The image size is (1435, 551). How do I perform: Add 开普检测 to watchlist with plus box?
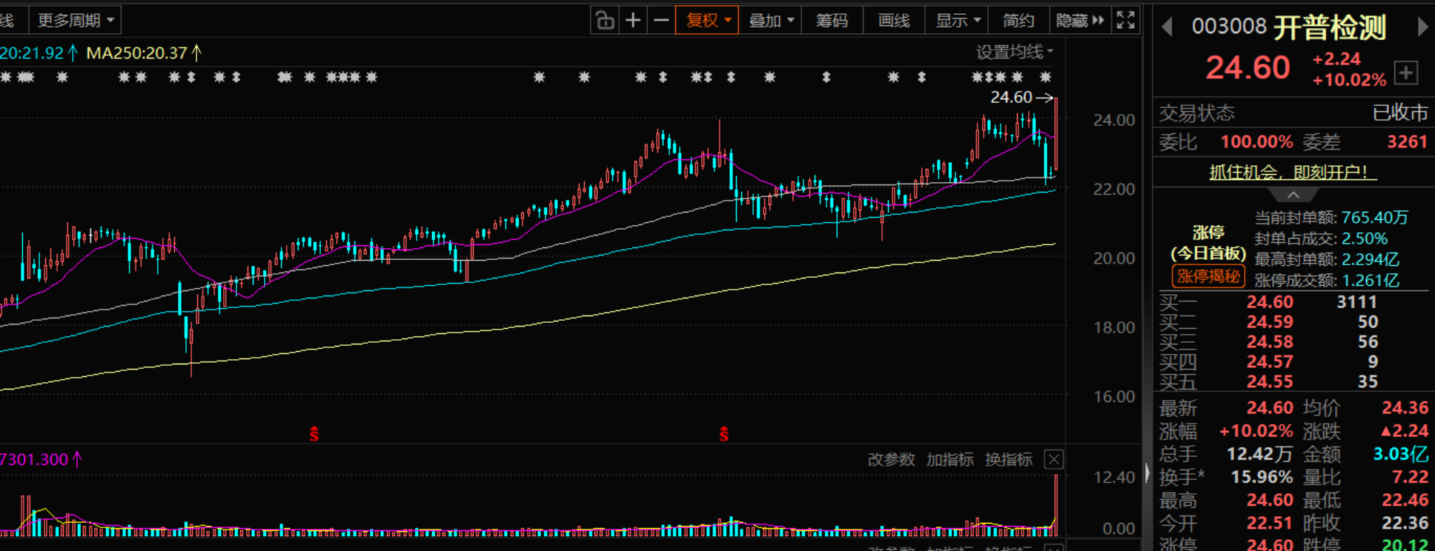[x=1405, y=73]
